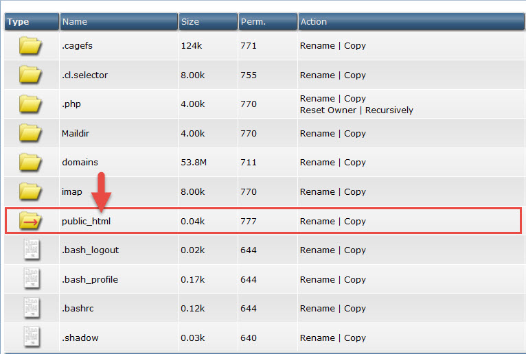Open the .bash_profile file name link
The image size is (526, 354).
point(90,279)
